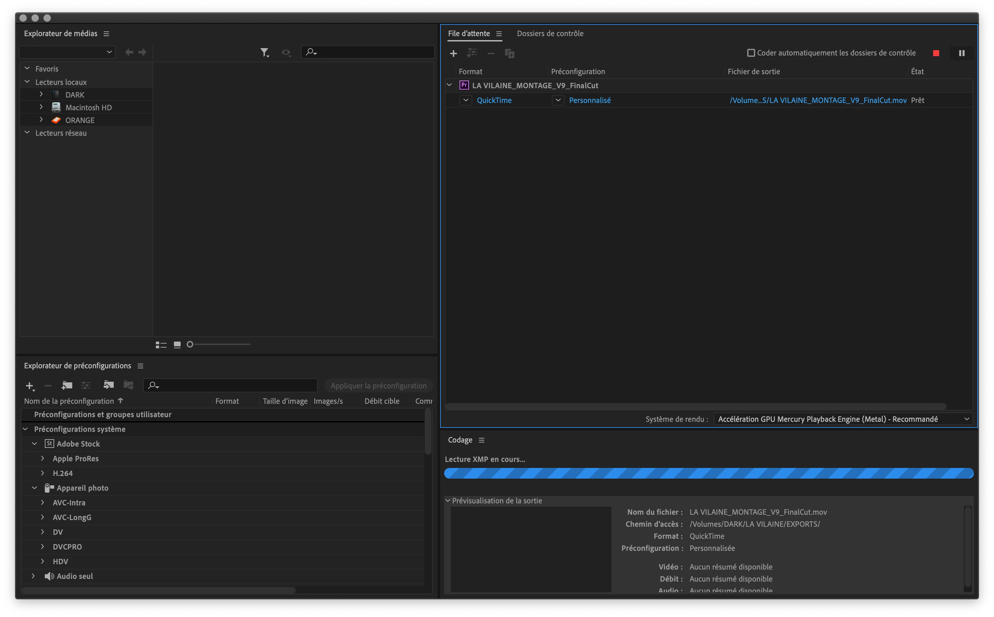Open the QuickTime format dropdown

[x=466, y=100]
